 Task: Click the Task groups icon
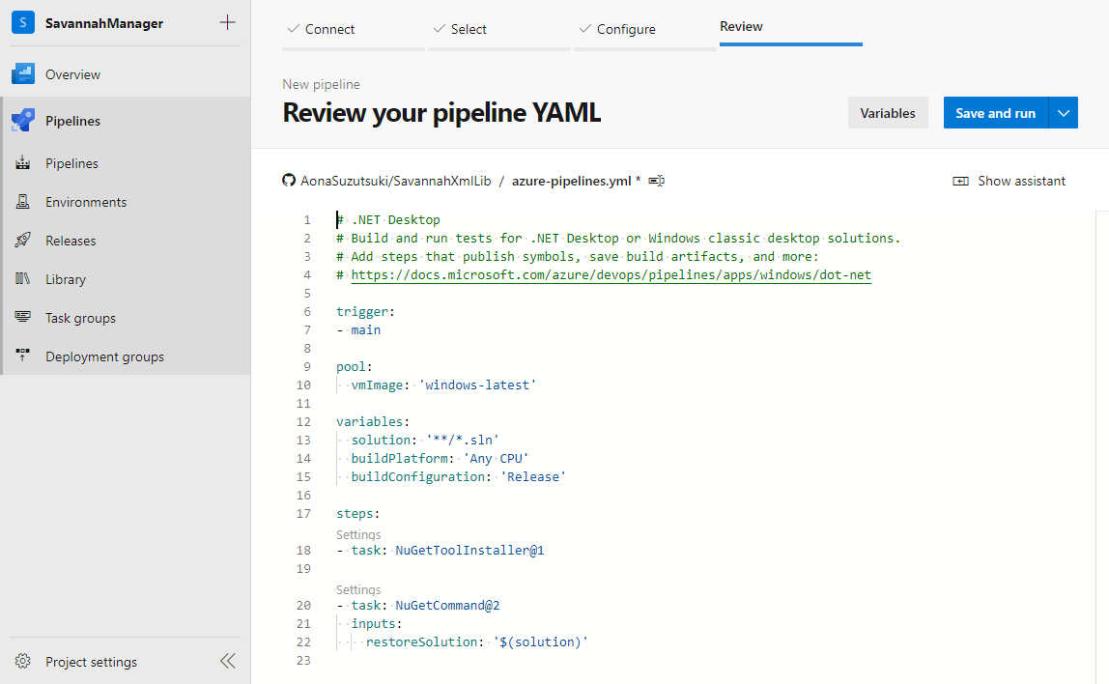22,318
